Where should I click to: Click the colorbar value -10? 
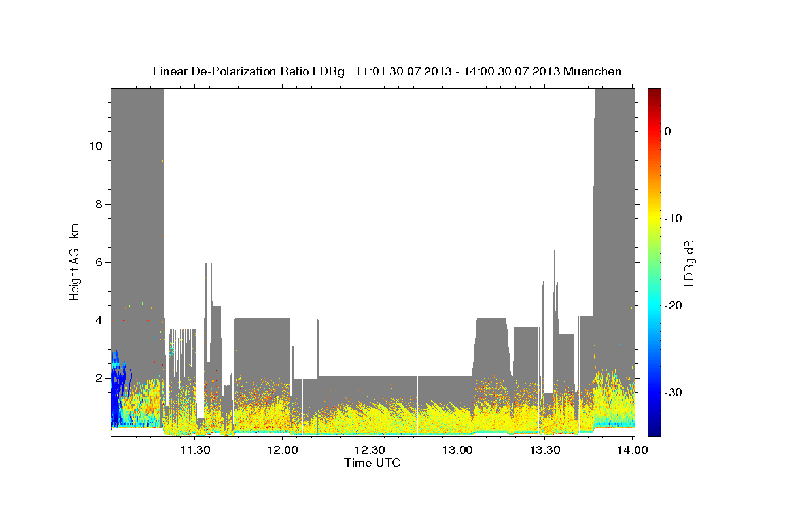674,218
